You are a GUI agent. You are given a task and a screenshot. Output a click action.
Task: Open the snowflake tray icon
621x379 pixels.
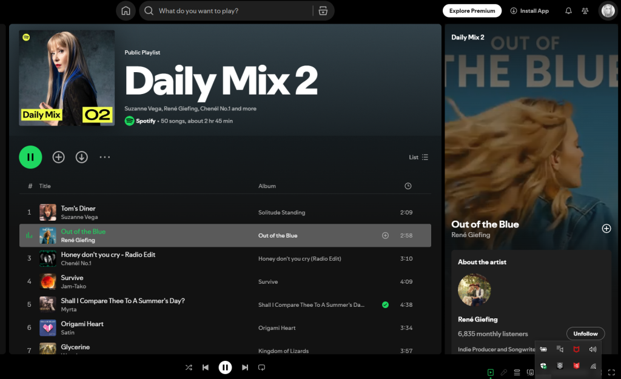[560, 366]
